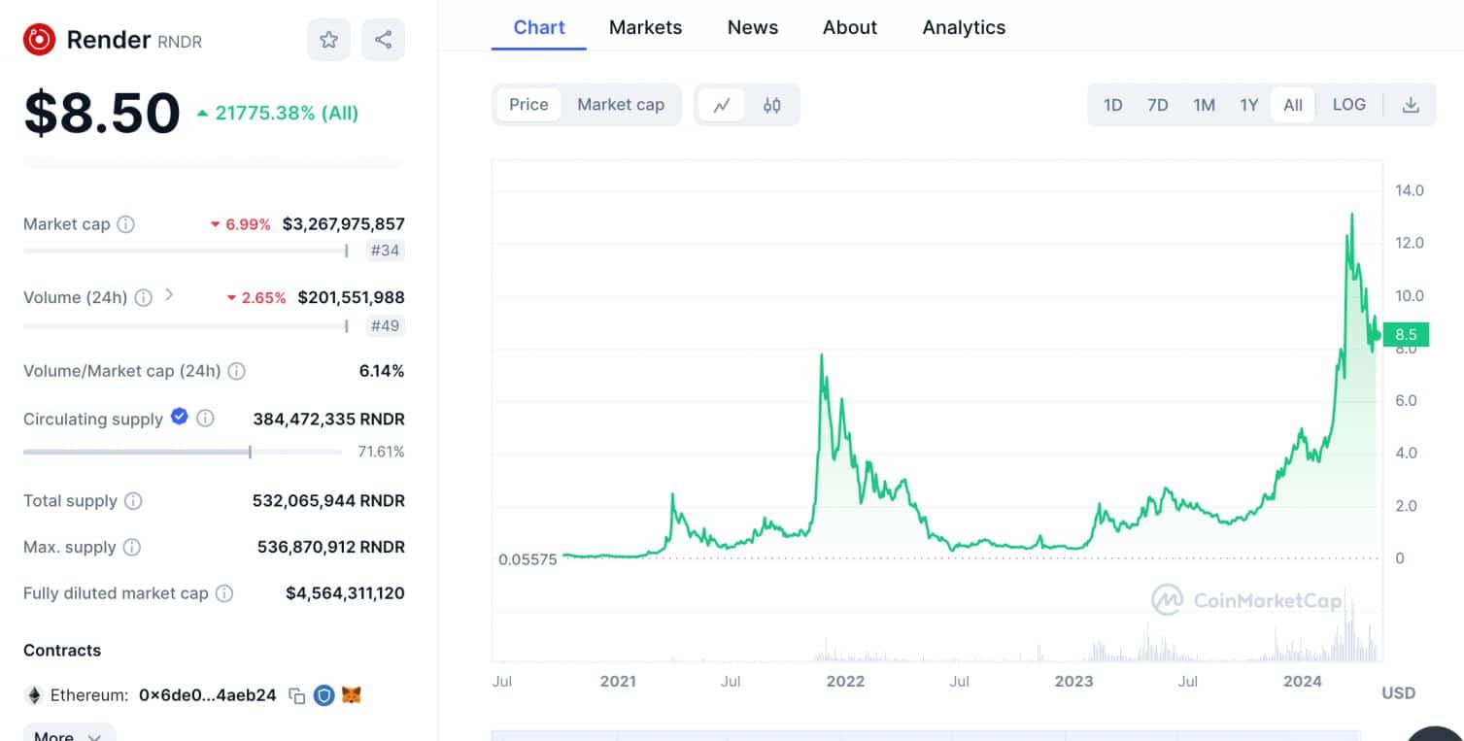Click the volume value $201,551,988
The width and height of the screenshot is (1464, 741).
[351, 297]
